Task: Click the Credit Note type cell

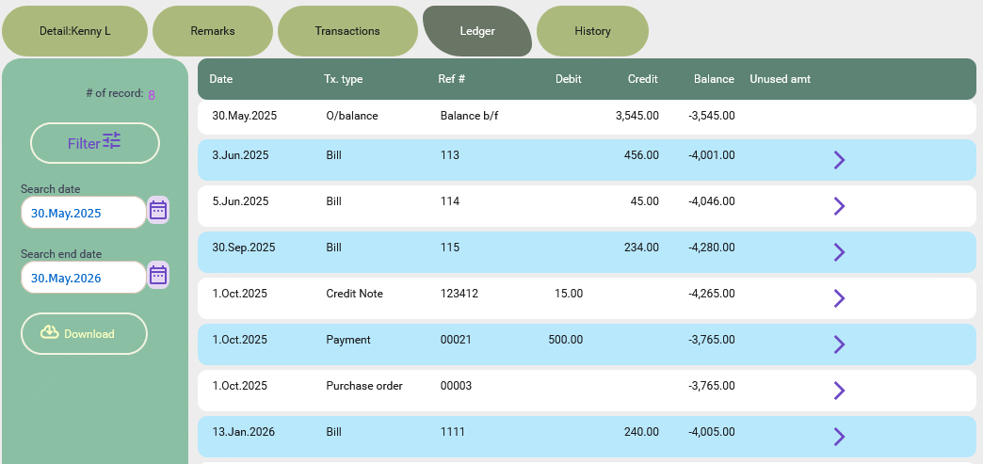Action: pyautogui.click(x=354, y=294)
